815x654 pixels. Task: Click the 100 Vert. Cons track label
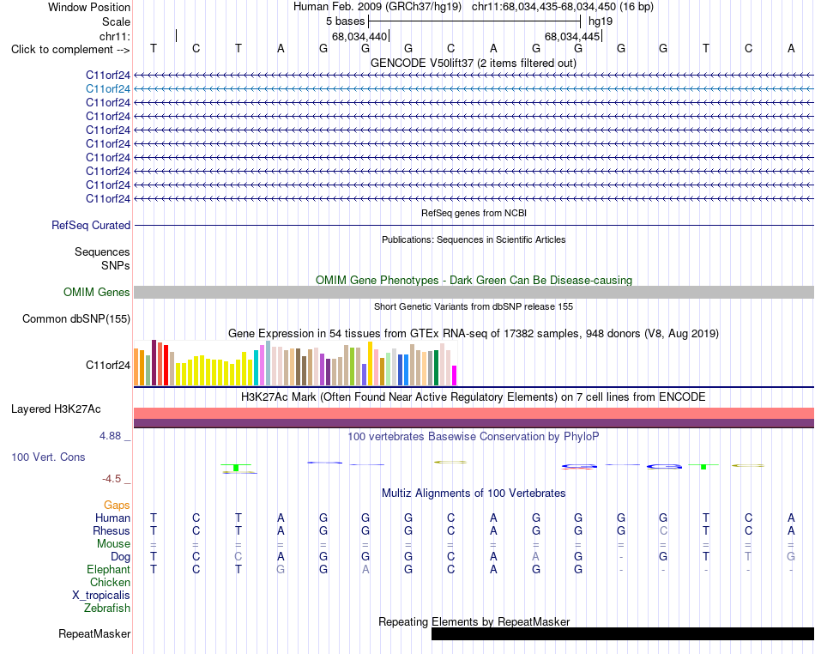[x=48, y=457]
